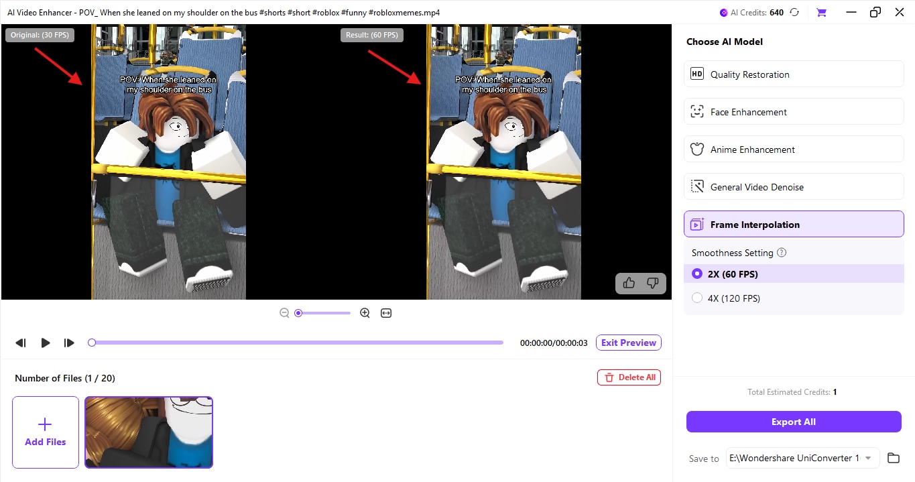
Task: Play the video preview
Action: (x=45, y=343)
